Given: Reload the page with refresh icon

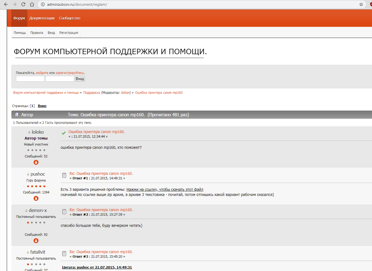Looking at the screenshot, I should point(23,4).
